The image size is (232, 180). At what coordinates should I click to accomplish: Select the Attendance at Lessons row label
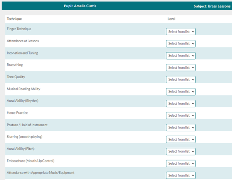(x=23, y=41)
